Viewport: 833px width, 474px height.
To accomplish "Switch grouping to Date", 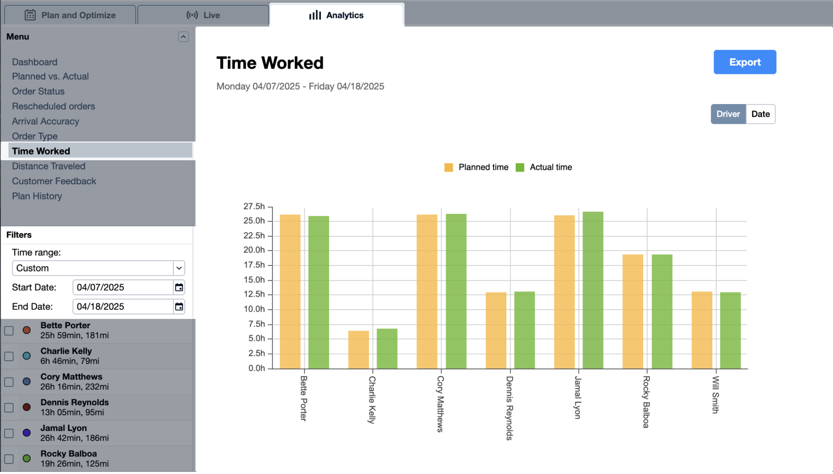I will tap(760, 114).
